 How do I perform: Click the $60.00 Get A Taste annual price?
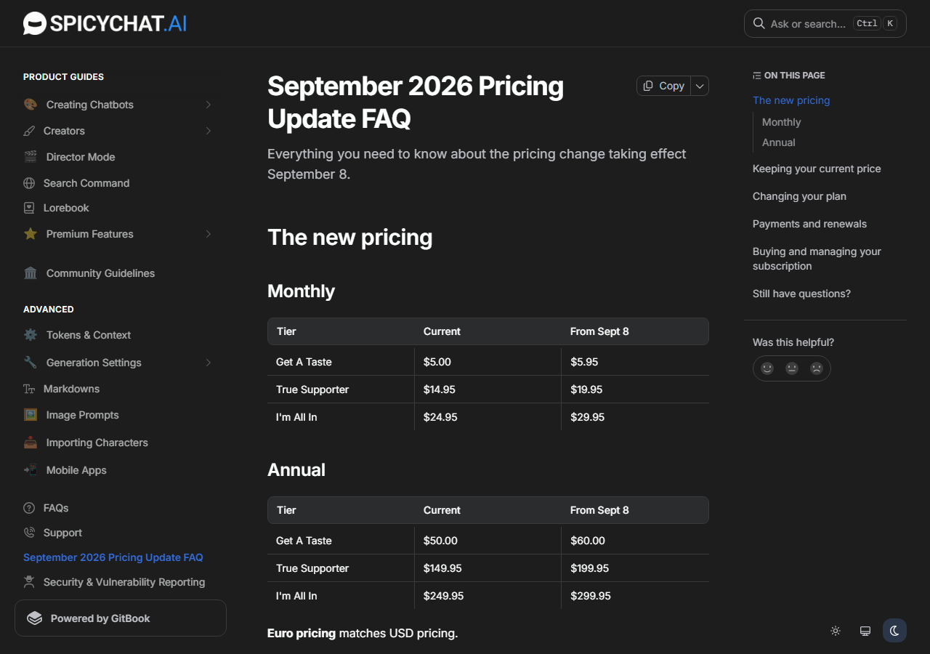588,541
